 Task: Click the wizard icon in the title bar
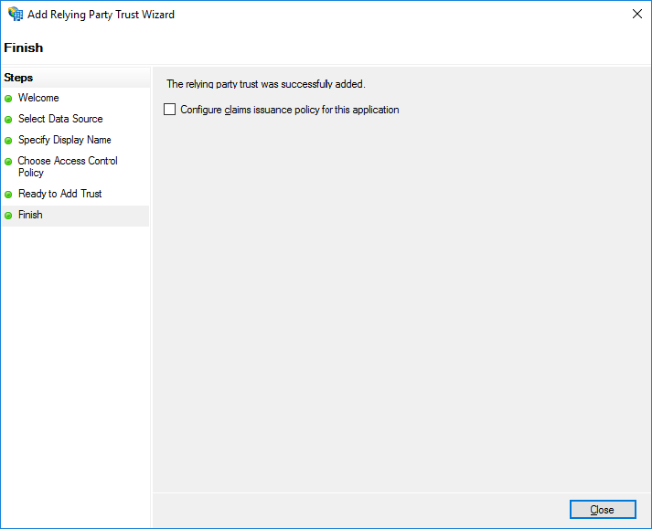point(16,15)
